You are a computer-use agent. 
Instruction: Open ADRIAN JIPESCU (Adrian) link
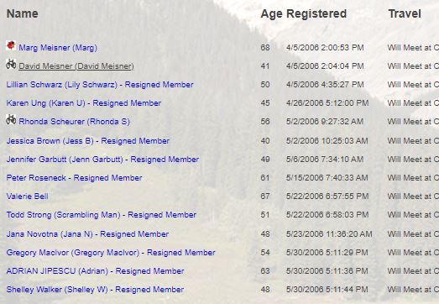click(95, 271)
